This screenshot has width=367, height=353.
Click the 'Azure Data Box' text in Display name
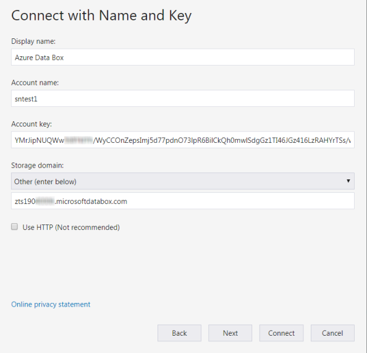(39, 57)
